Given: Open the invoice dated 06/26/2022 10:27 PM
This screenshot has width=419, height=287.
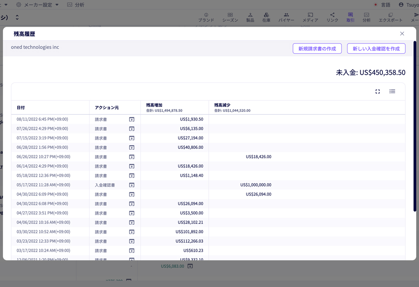Looking at the screenshot, I should click(132, 157).
